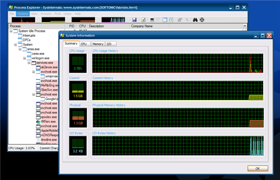Click the Save icon in Process Explorer toolbar

point(134,20)
